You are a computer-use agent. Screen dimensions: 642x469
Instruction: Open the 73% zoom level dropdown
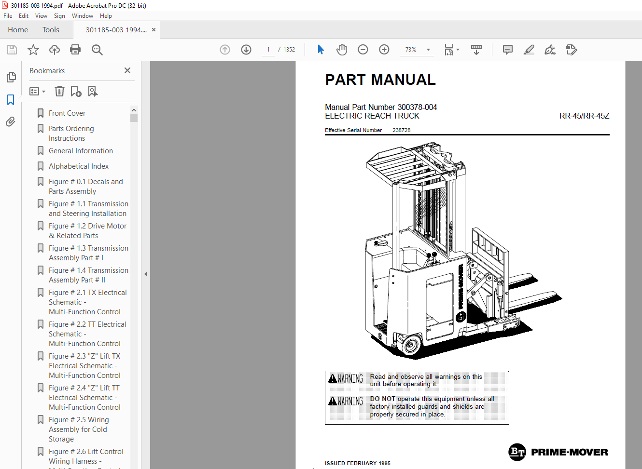point(428,50)
